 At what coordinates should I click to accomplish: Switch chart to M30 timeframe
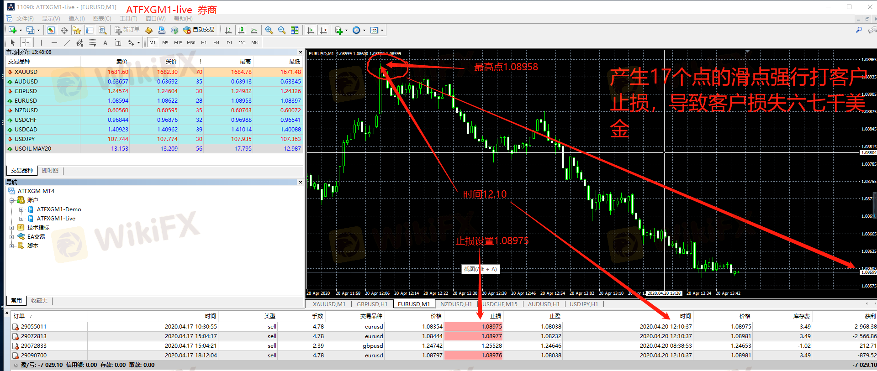[191, 42]
